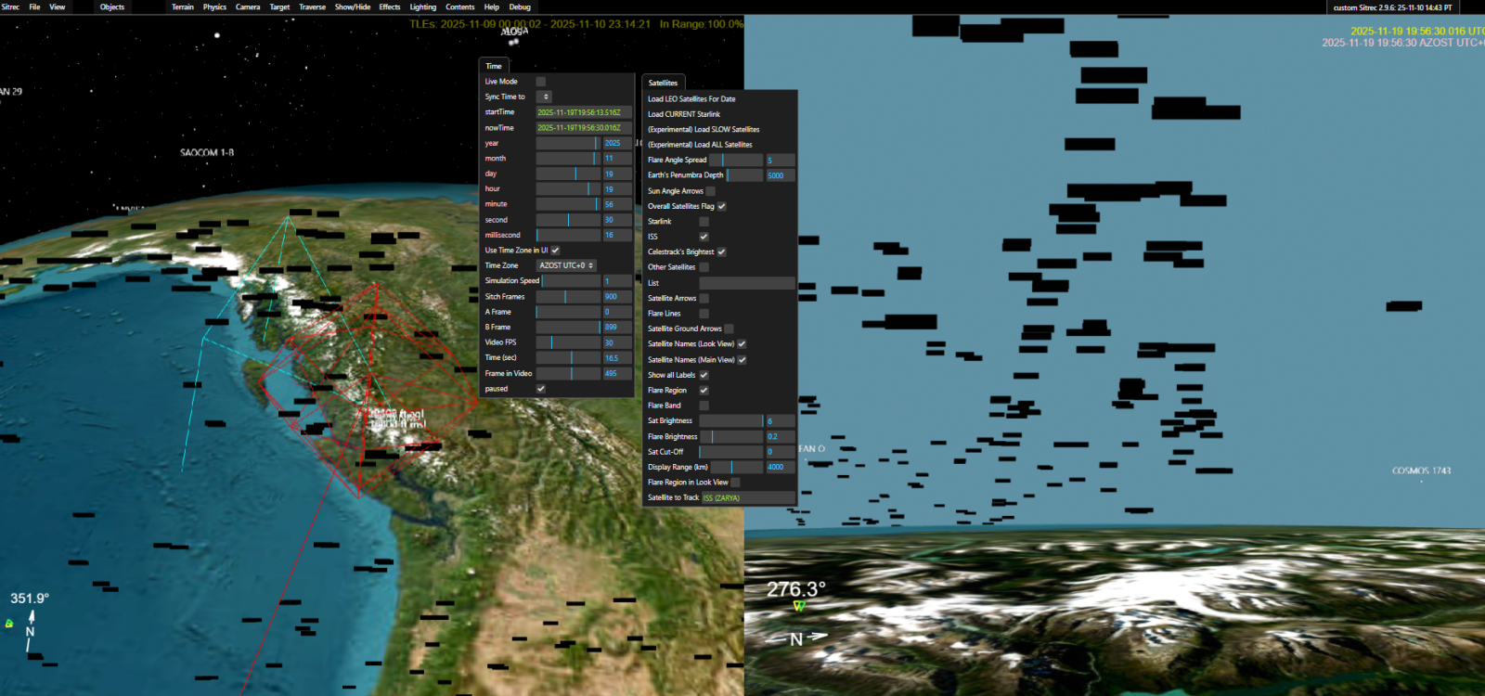Collapse the Time panel header
The width and height of the screenshot is (1485, 696).
click(x=494, y=66)
